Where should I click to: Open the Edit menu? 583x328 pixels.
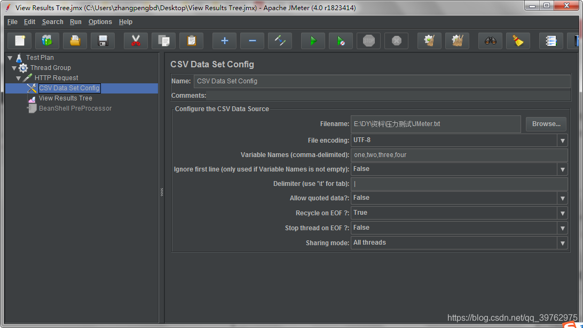point(29,22)
